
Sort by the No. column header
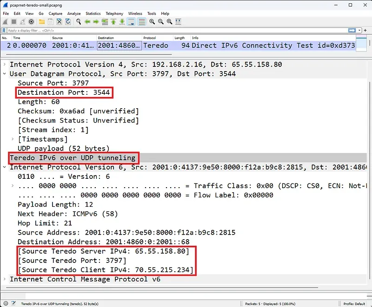[x=7, y=38]
